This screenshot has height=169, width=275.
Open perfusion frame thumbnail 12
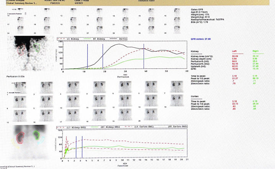pyautogui.click(x=73, y=12)
